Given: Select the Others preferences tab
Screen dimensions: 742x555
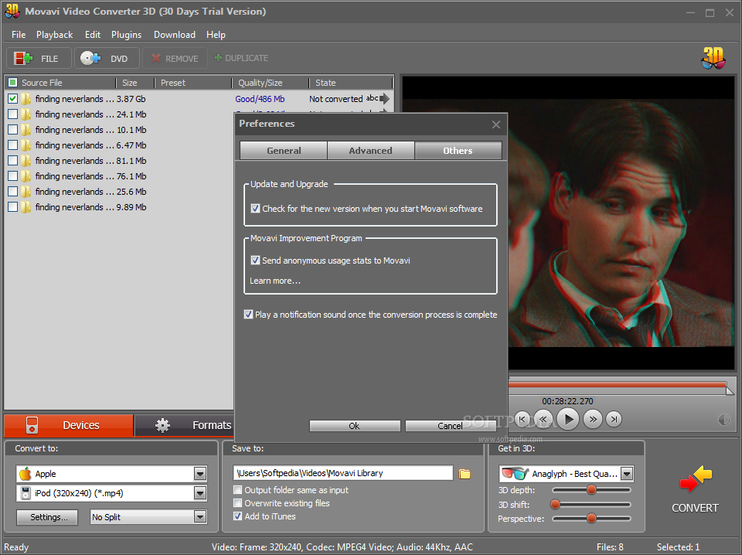Looking at the screenshot, I should [x=458, y=151].
